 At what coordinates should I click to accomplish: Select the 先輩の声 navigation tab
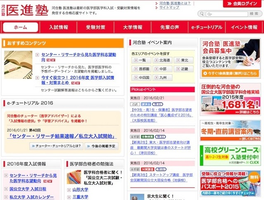(x=170, y=27)
